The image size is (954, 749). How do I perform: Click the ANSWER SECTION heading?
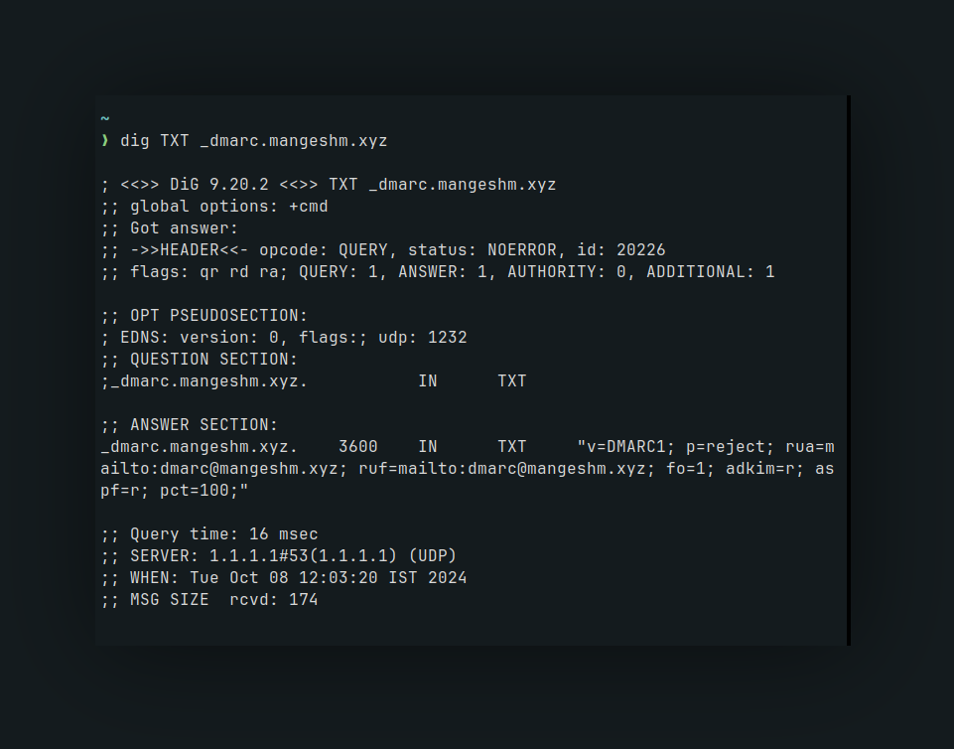pos(190,425)
